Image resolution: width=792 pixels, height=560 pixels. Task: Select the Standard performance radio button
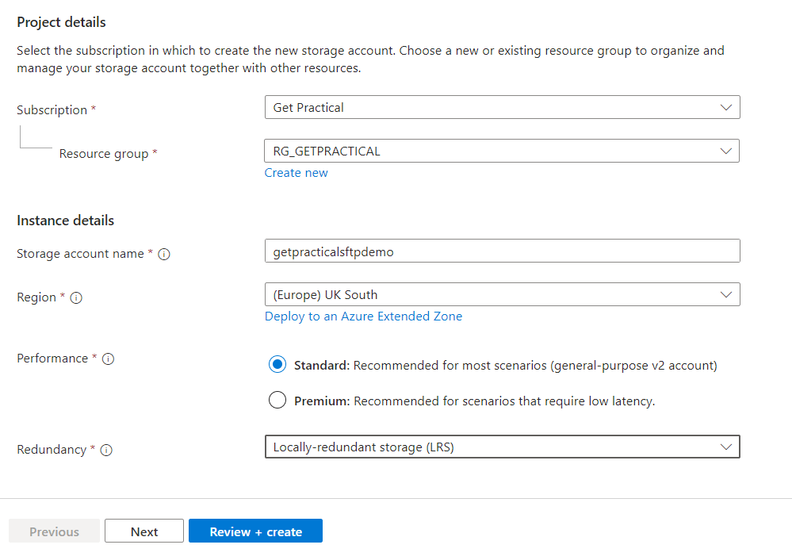coord(277,365)
